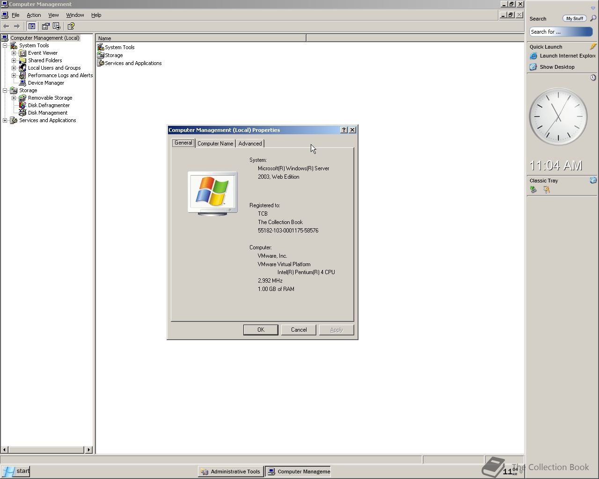
Task: Click the Disk Defragmenter icon
Action: [x=22, y=105]
